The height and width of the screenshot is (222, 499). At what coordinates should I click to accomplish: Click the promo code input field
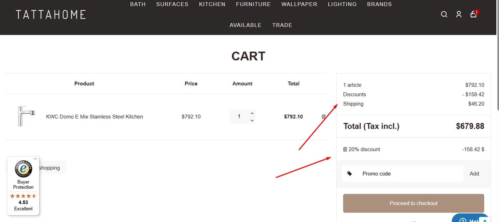(403, 173)
